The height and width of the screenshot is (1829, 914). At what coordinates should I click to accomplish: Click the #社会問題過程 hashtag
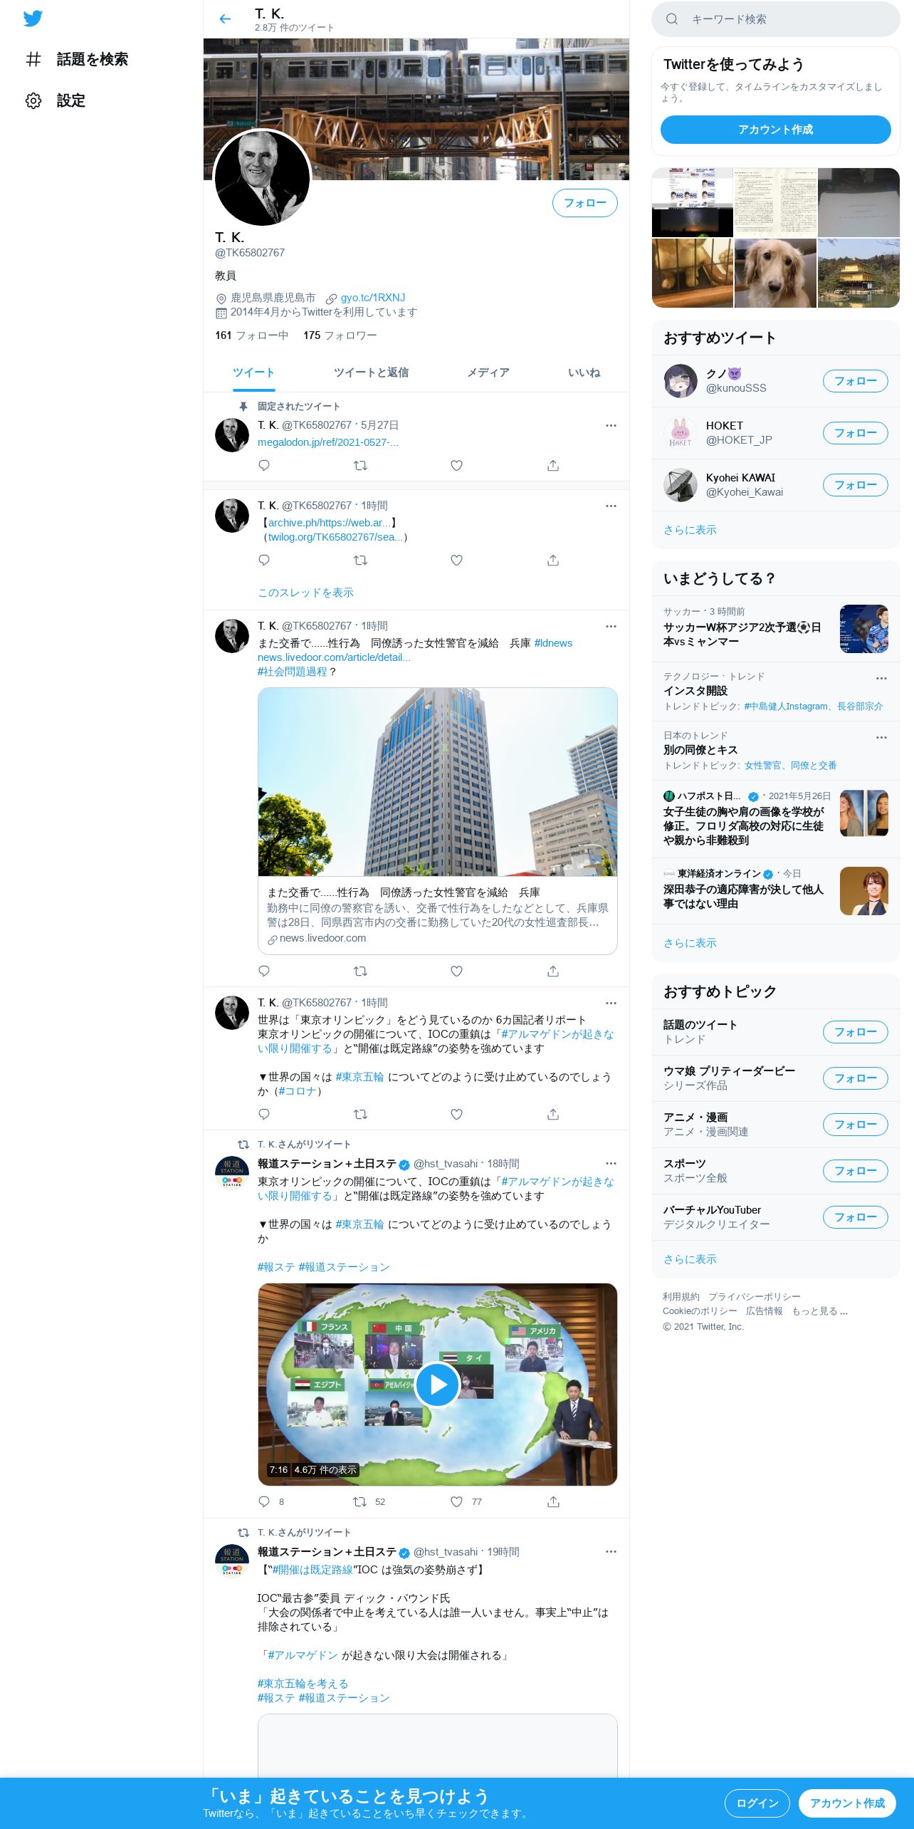(x=292, y=672)
